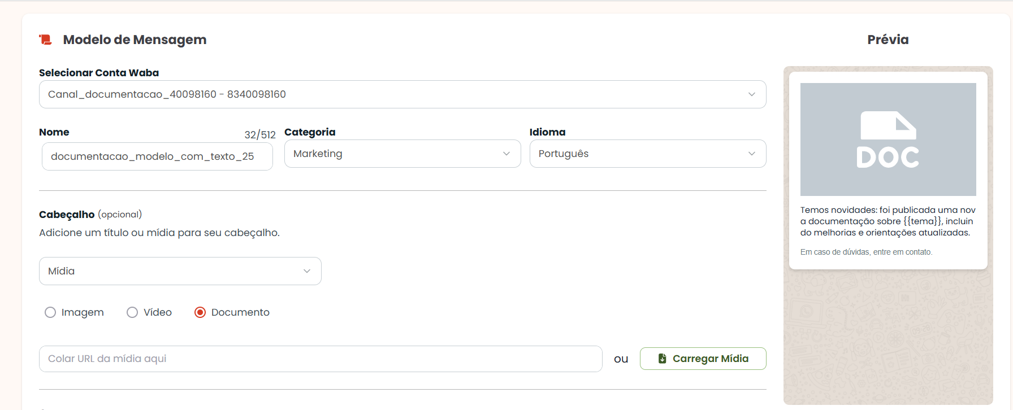
Task: Click the Carregar Mídia button
Action: coord(703,359)
